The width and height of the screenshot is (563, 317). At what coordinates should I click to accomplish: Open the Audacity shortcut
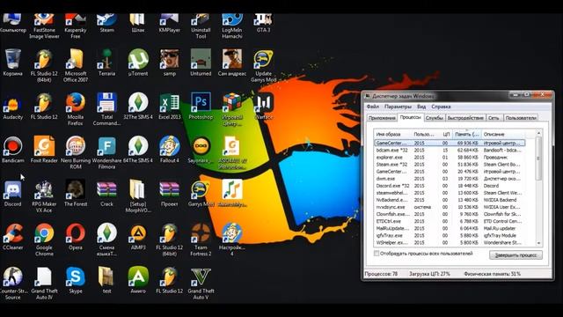13,106
